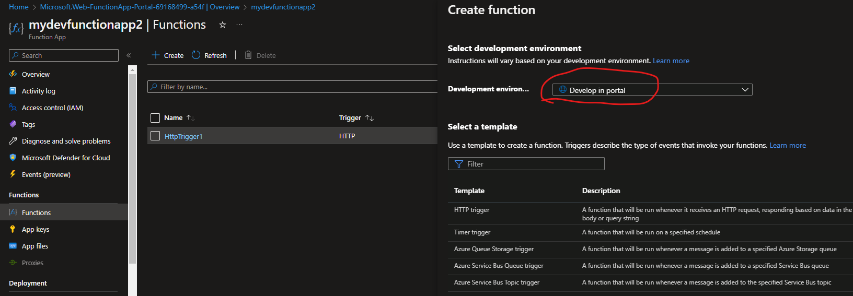Click the funnel icon in template filter

coord(459,164)
